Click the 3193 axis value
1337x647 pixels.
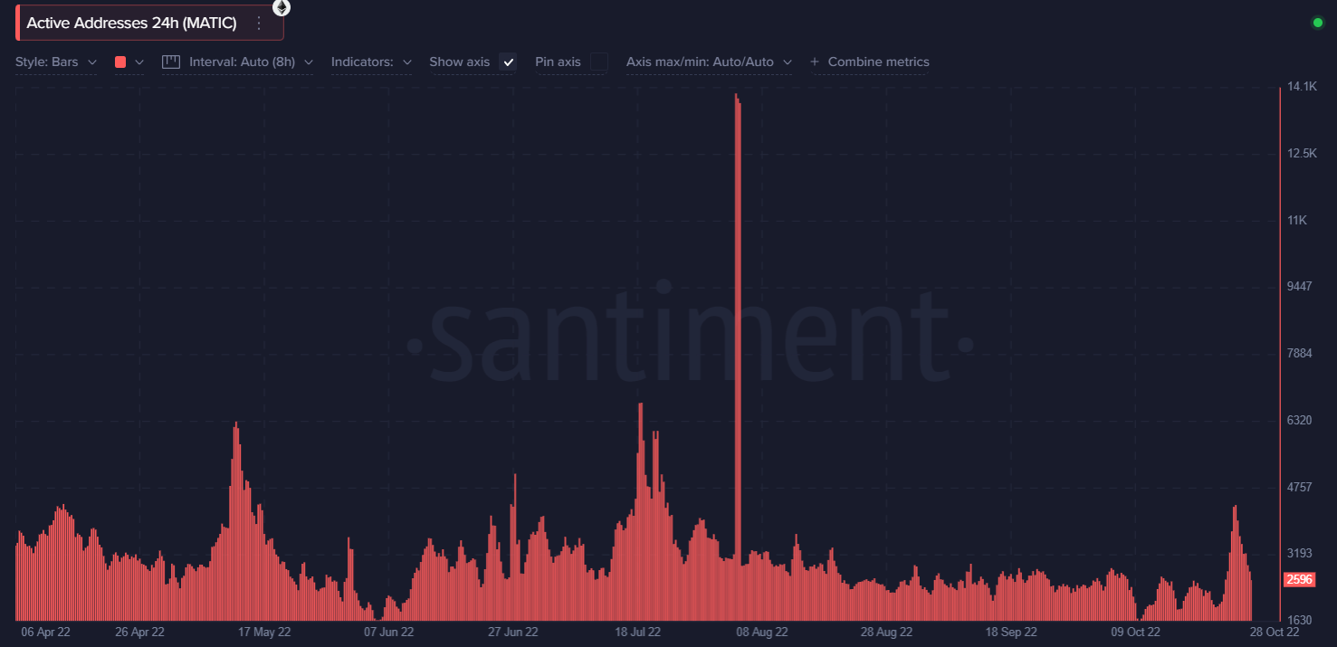point(1300,554)
